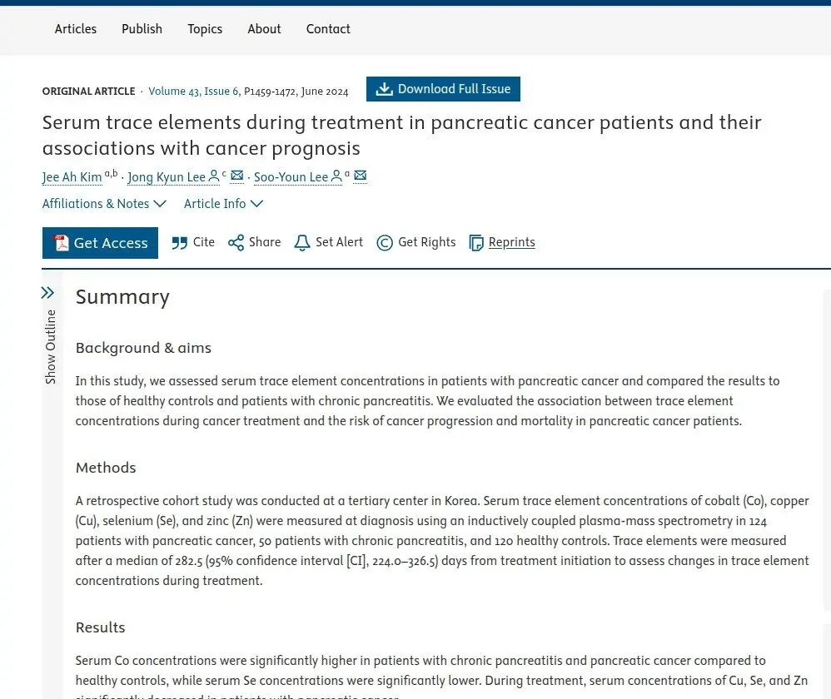Open the Contact page
The height and width of the screenshot is (699, 831).
[x=328, y=29]
